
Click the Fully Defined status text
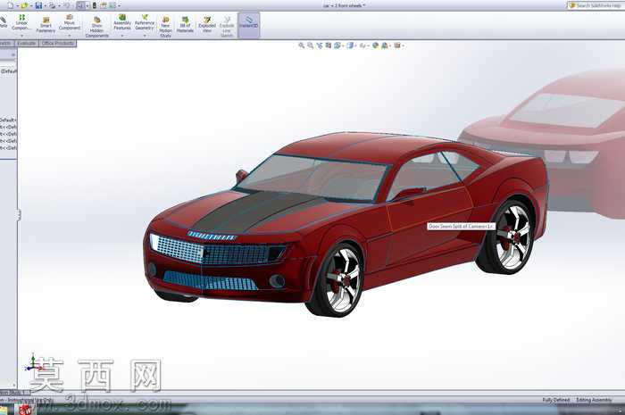555,400
